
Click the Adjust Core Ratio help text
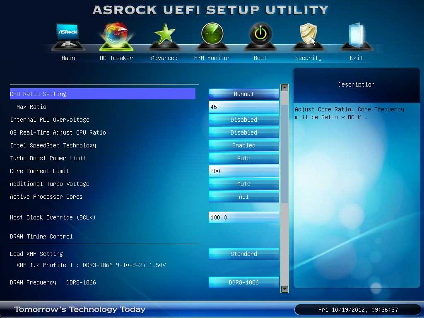coord(349,113)
